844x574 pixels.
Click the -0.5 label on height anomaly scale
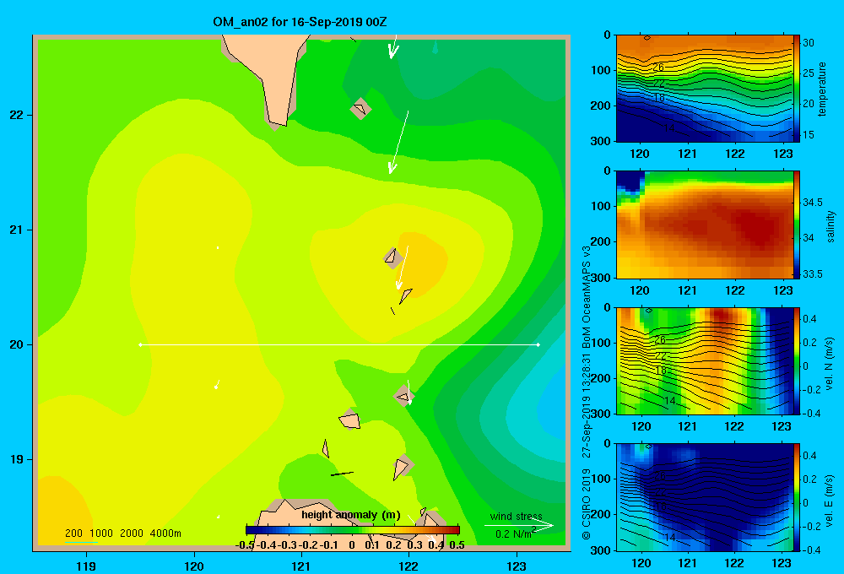pyautogui.click(x=245, y=545)
